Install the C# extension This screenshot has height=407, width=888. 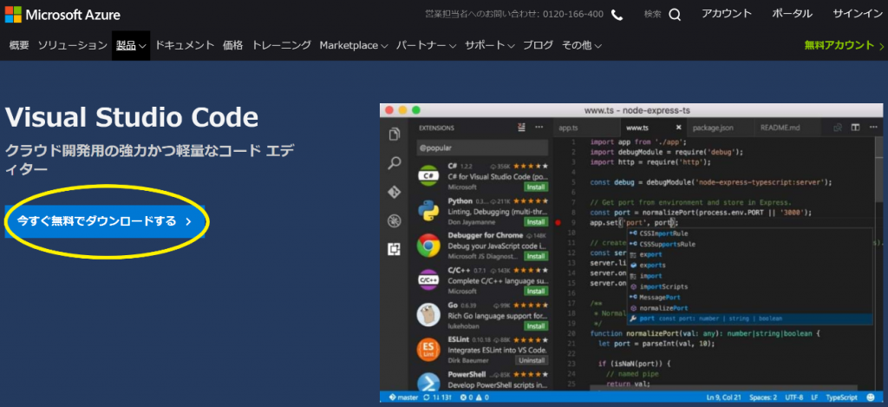536,187
